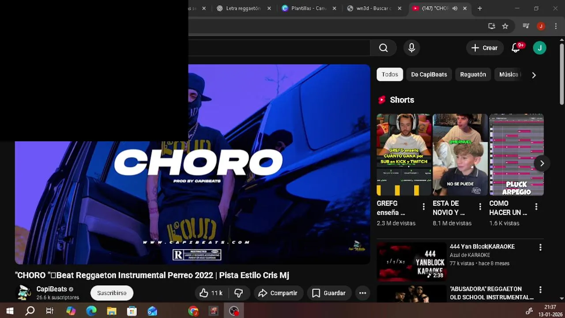Viewport: 565px width, 318px height.
Task: Open the CapiBeats channel name link
Action: (x=52, y=289)
